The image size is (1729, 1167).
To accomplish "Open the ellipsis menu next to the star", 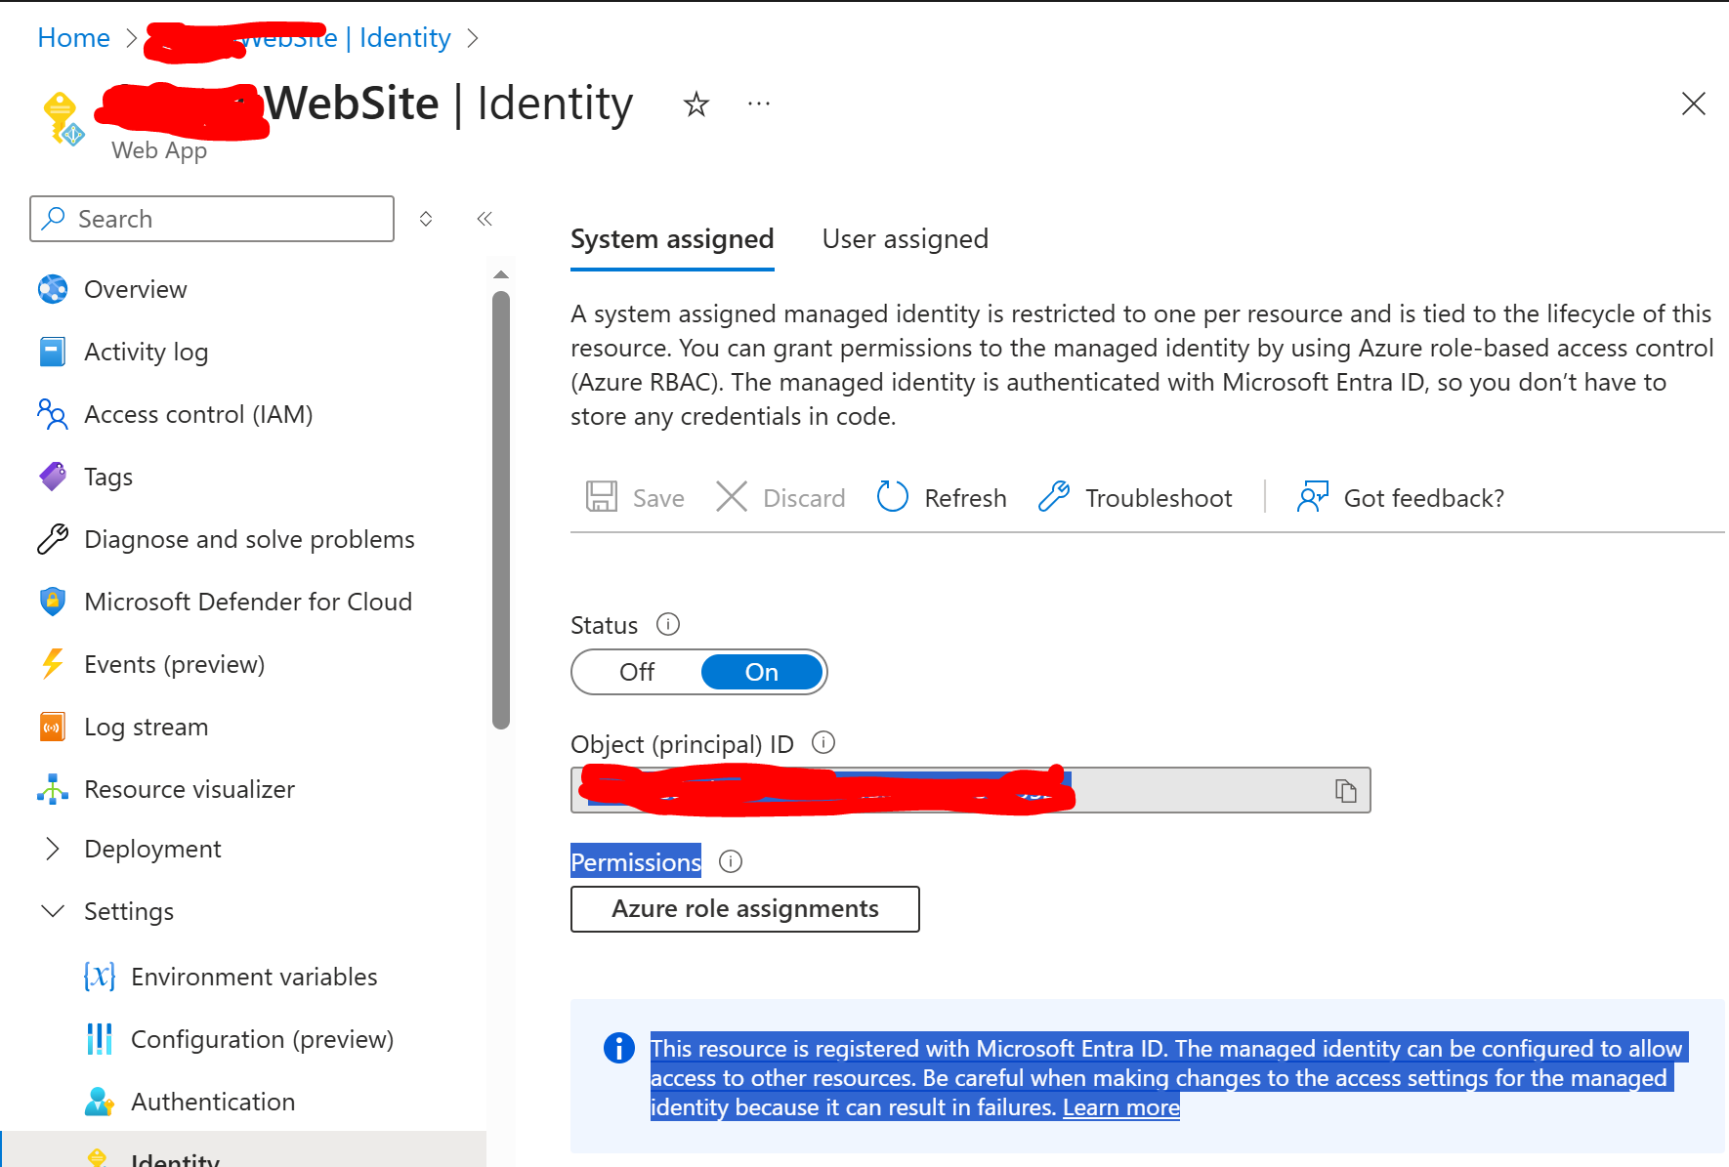I will pyautogui.click(x=758, y=104).
